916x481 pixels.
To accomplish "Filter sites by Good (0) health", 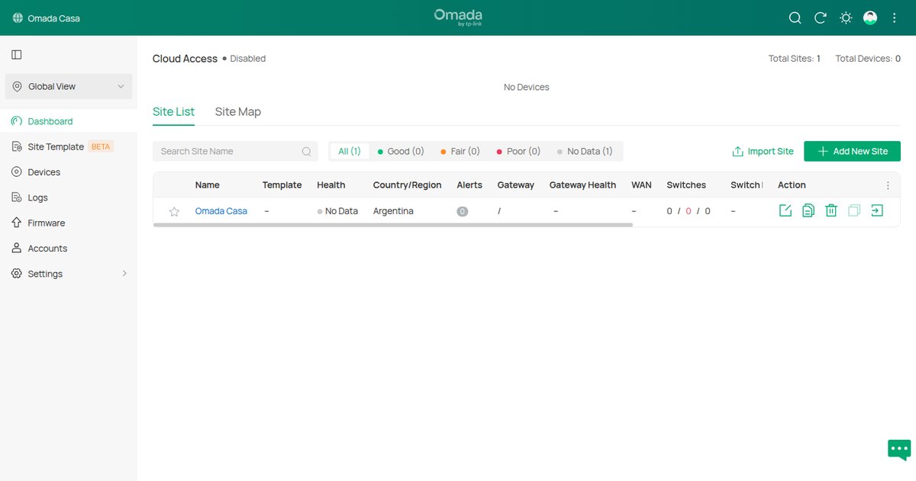I will point(401,151).
